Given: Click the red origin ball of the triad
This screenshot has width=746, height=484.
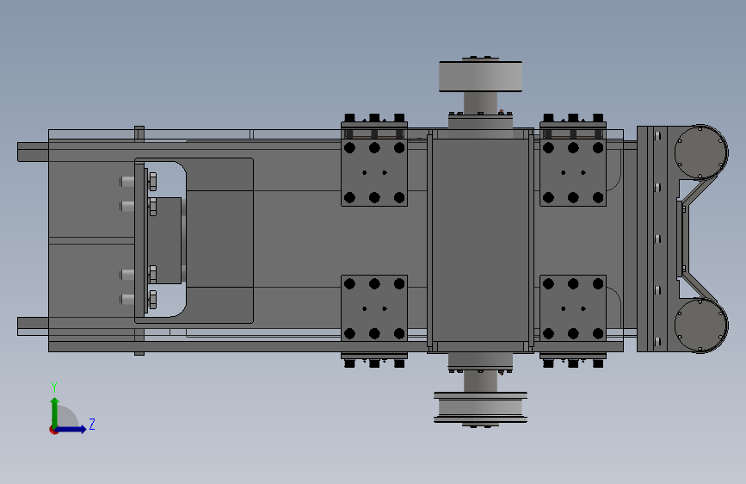Looking at the screenshot, I should pyautogui.click(x=53, y=430).
